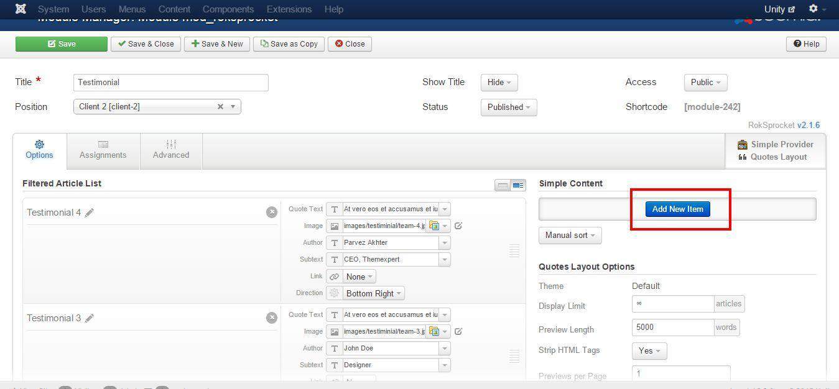Open the Manual sort dropdown

(569, 235)
